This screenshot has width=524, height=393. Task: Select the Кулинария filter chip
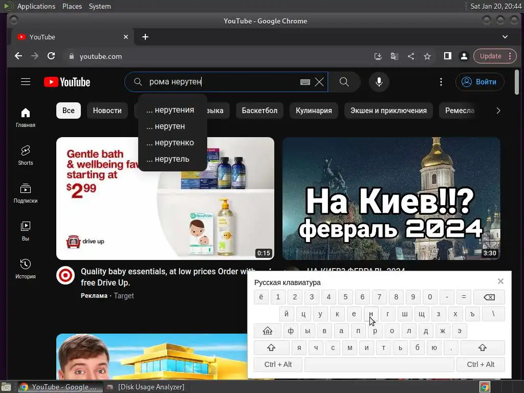pos(314,111)
